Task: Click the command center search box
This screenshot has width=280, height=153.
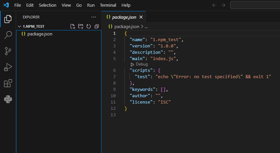Action: pyautogui.click(x=255, y=5)
